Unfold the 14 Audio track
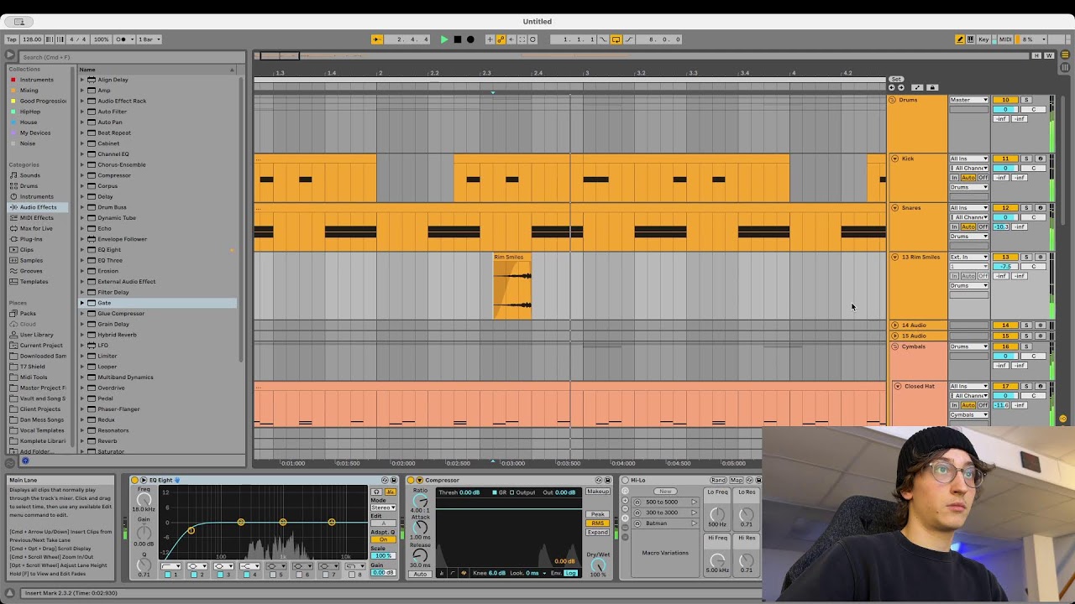The image size is (1075, 604). (894, 325)
